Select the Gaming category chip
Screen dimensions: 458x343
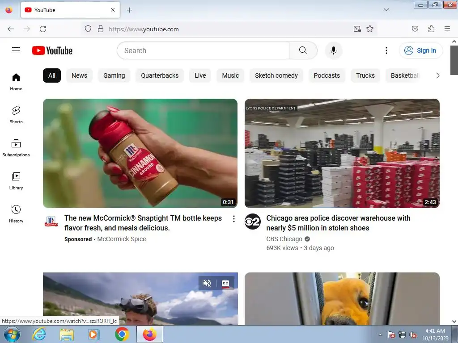[x=114, y=75]
